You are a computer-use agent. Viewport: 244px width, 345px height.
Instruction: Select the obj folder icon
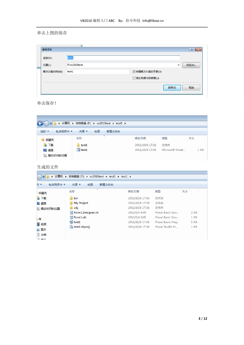(71, 208)
